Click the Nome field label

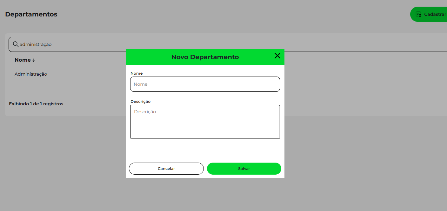pos(137,73)
